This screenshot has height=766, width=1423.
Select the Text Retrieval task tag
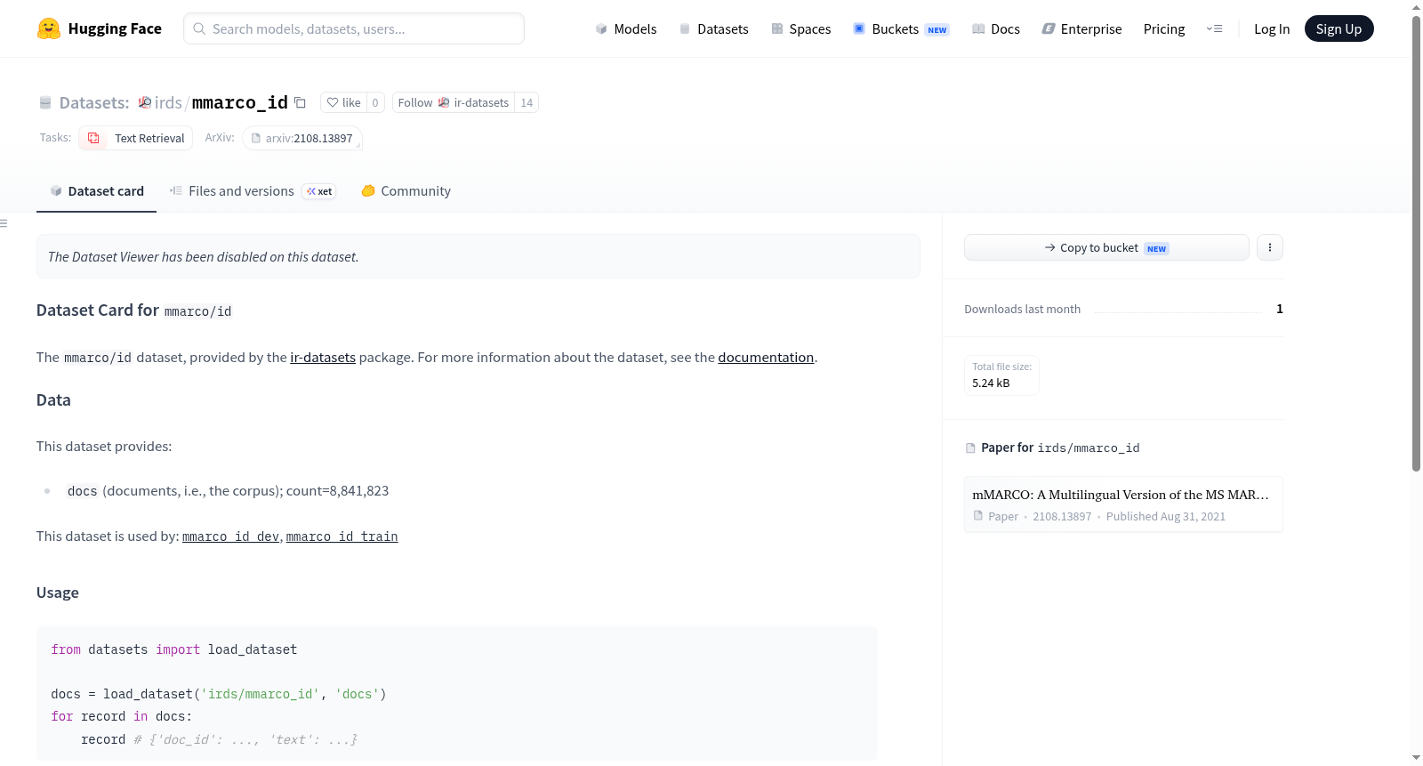(x=136, y=138)
